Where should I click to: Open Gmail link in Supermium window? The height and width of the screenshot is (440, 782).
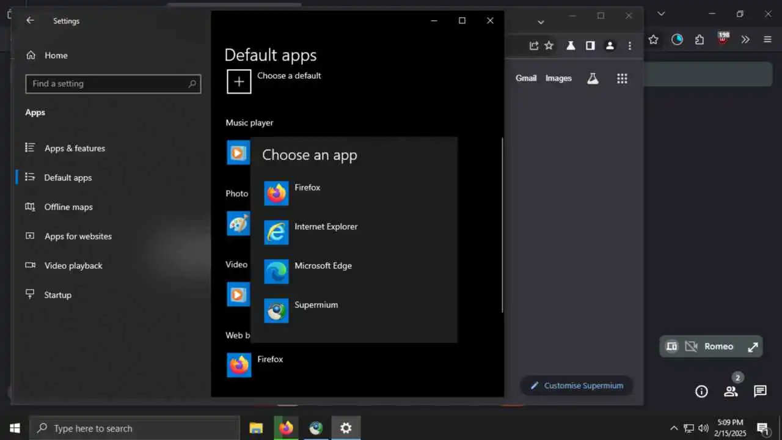[x=526, y=78]
